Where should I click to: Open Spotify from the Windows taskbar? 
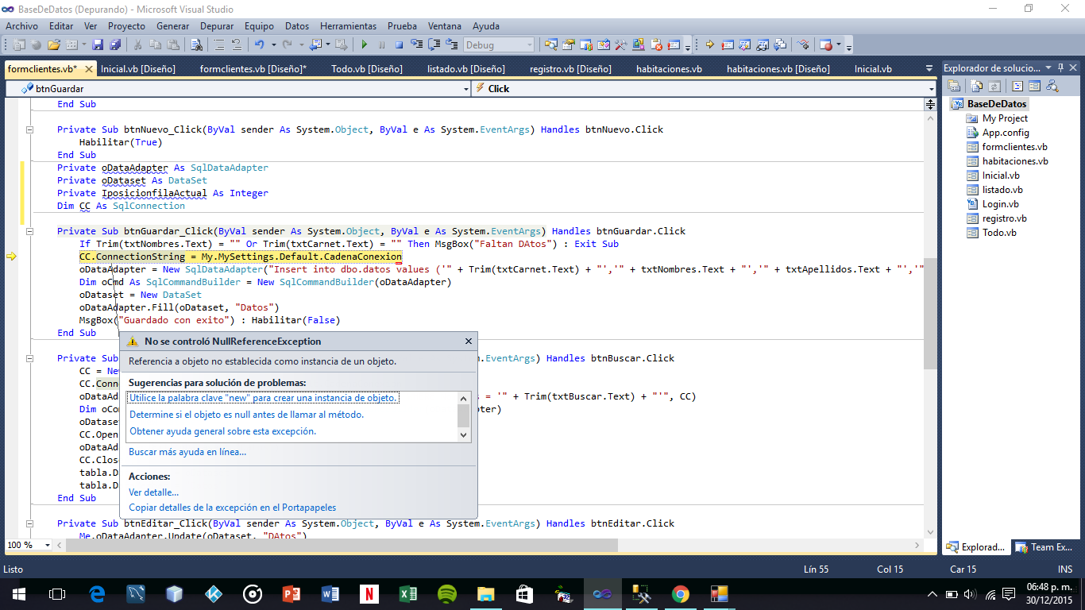pos(446,593)
